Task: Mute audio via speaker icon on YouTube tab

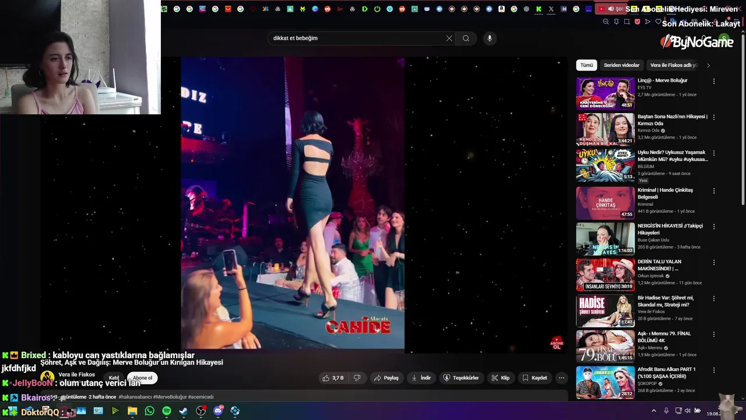Action: coord(611,9)
